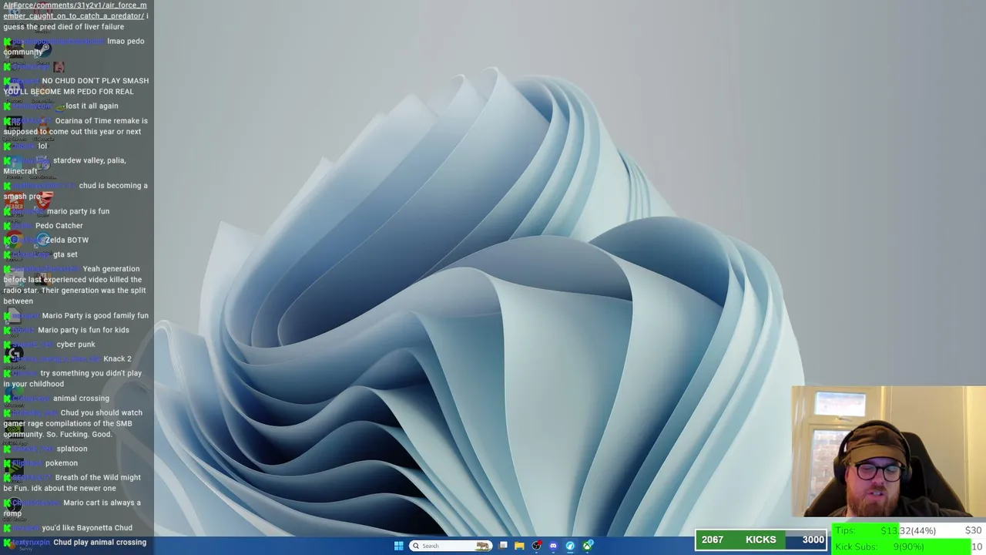This screenshot has height=555, width=986.
Task: Click "Mario cart is always a romp" message
Action: pos(72,508)
